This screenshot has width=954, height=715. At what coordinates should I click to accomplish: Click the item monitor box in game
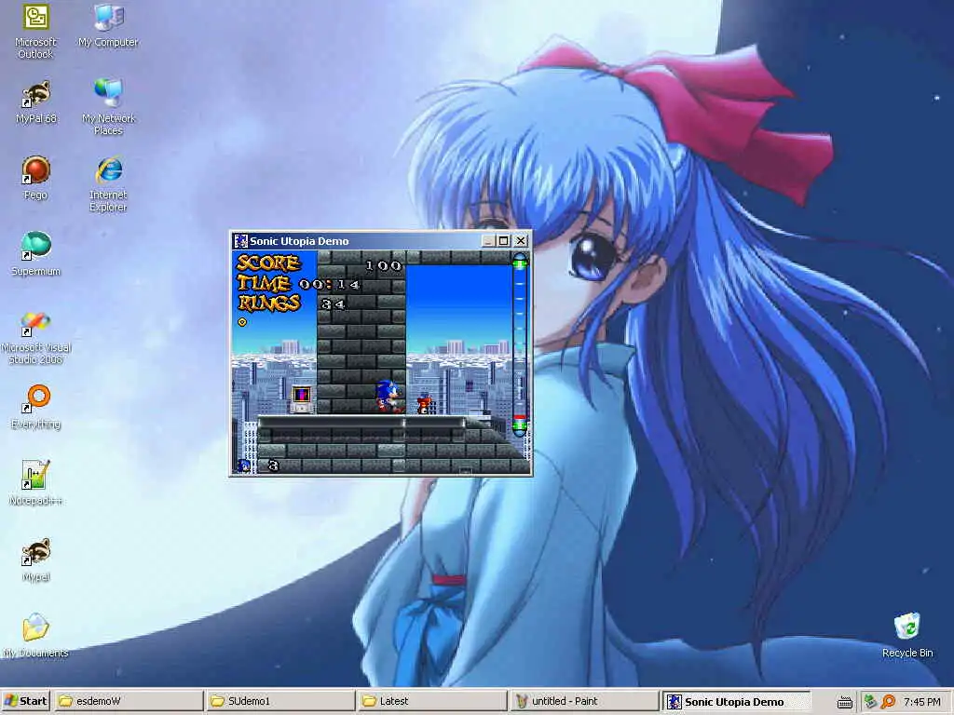(301, 398)
